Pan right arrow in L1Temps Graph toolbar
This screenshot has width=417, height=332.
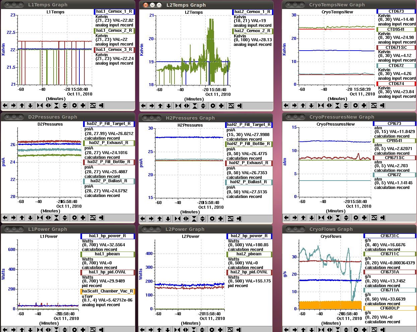(x=13, y=106)
